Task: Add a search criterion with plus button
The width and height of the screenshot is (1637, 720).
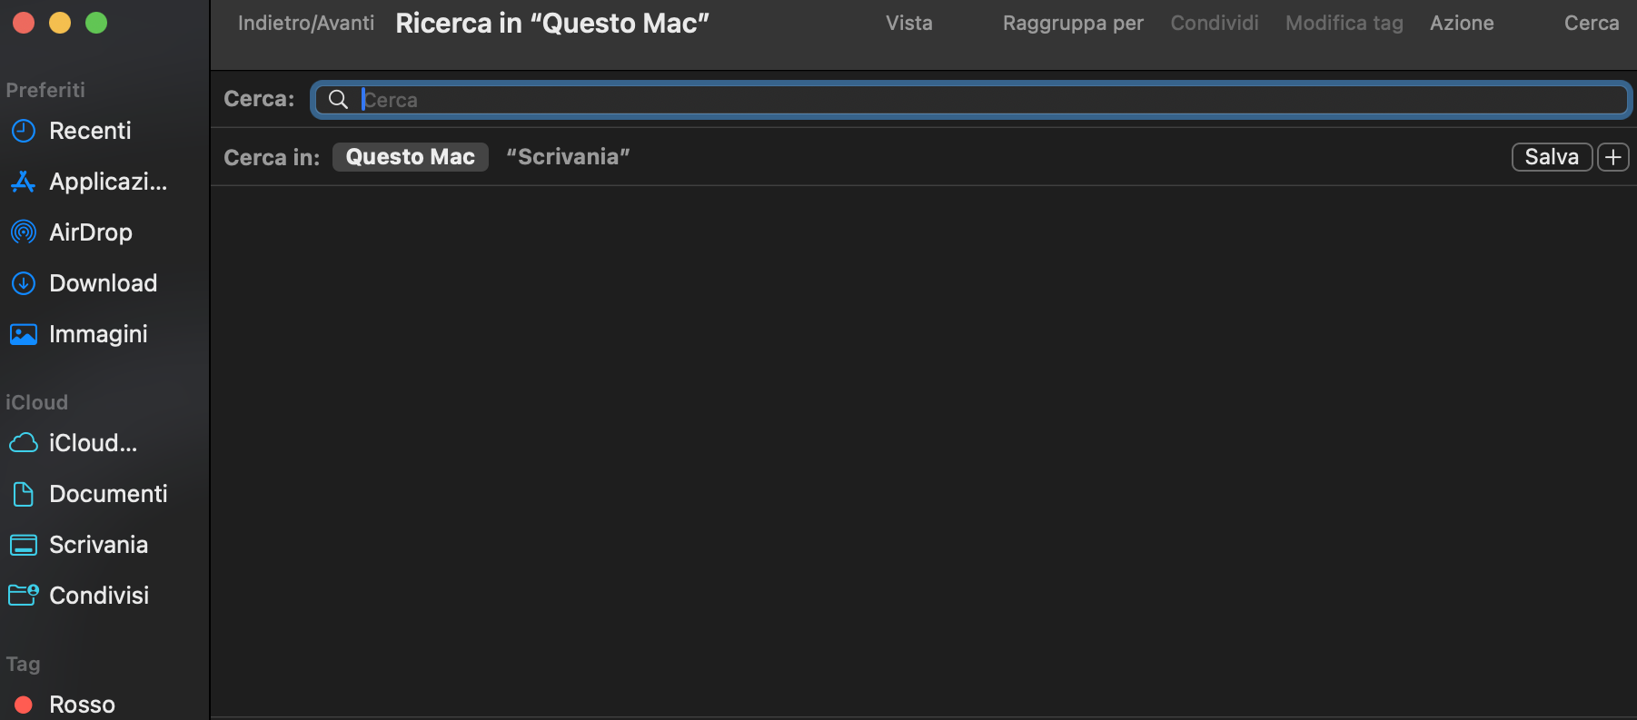Action: 1612,156
